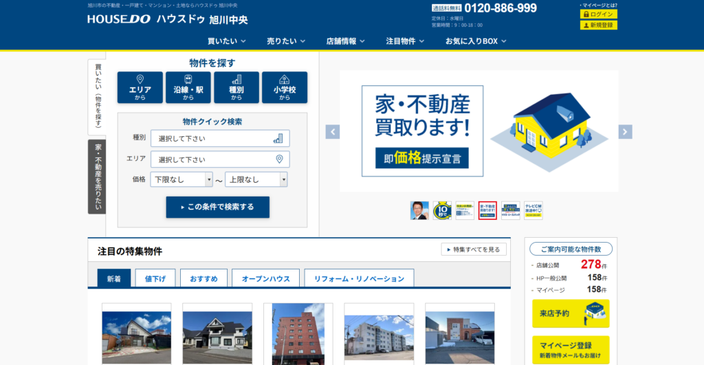The height and width of the screenshot is (365, 704).
Task: Search by 小学校 school button
Action: pos(285,87)
